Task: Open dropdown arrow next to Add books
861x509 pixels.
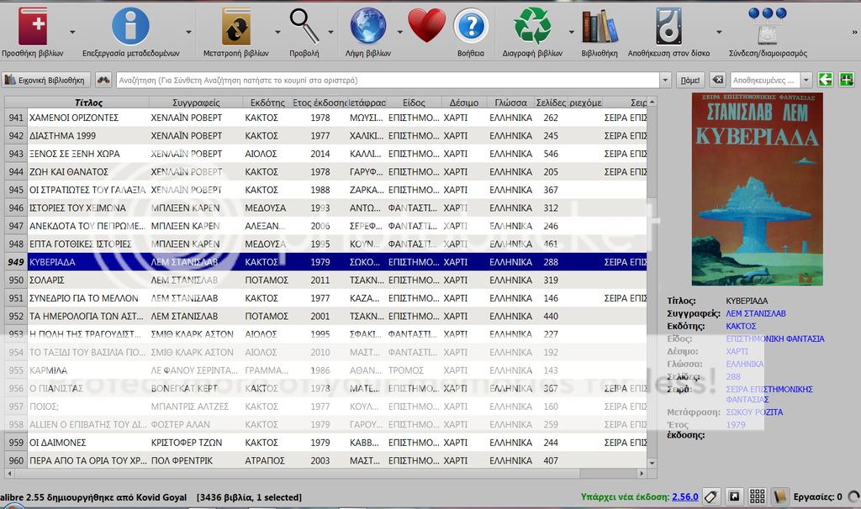Action: click(72, 33)
